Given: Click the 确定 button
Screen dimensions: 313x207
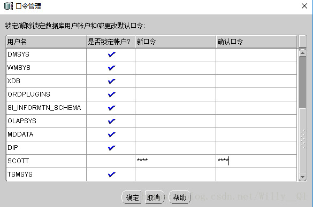Looking at the screenshot, I should (x=132, y=197).
